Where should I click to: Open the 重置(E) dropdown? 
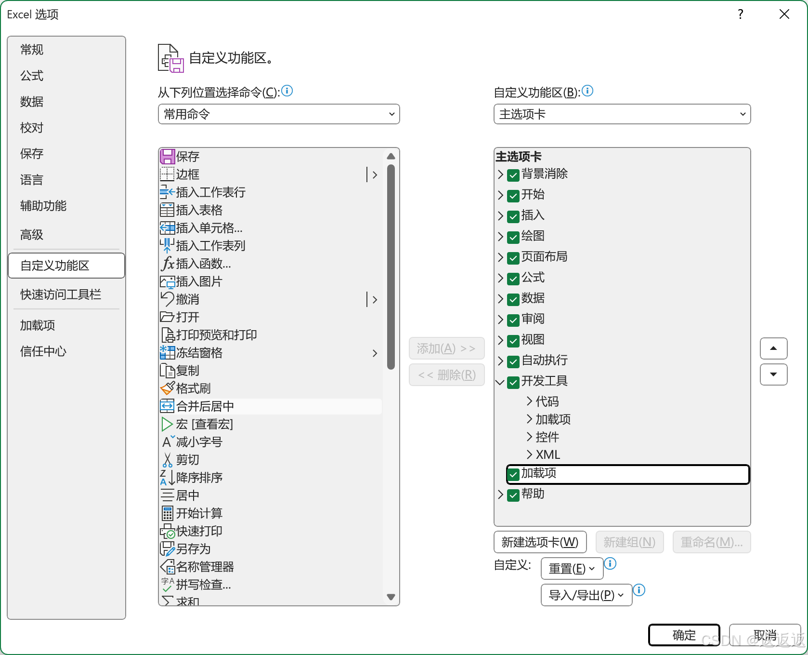(572, 569)
